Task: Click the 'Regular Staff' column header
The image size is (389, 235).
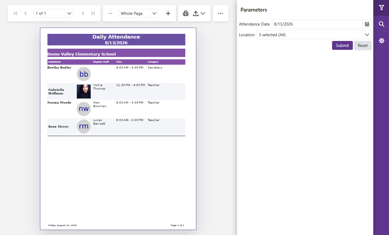Action: pyautogui.click(x=101, y=62)
